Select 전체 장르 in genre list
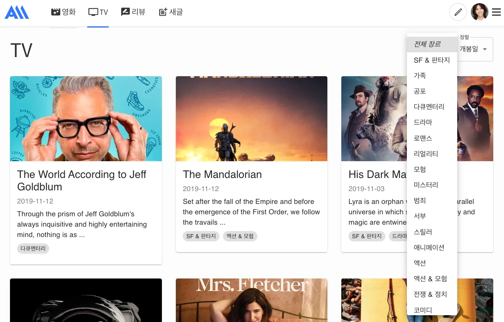Screen dimensions: 504x322 click(432, 44)
